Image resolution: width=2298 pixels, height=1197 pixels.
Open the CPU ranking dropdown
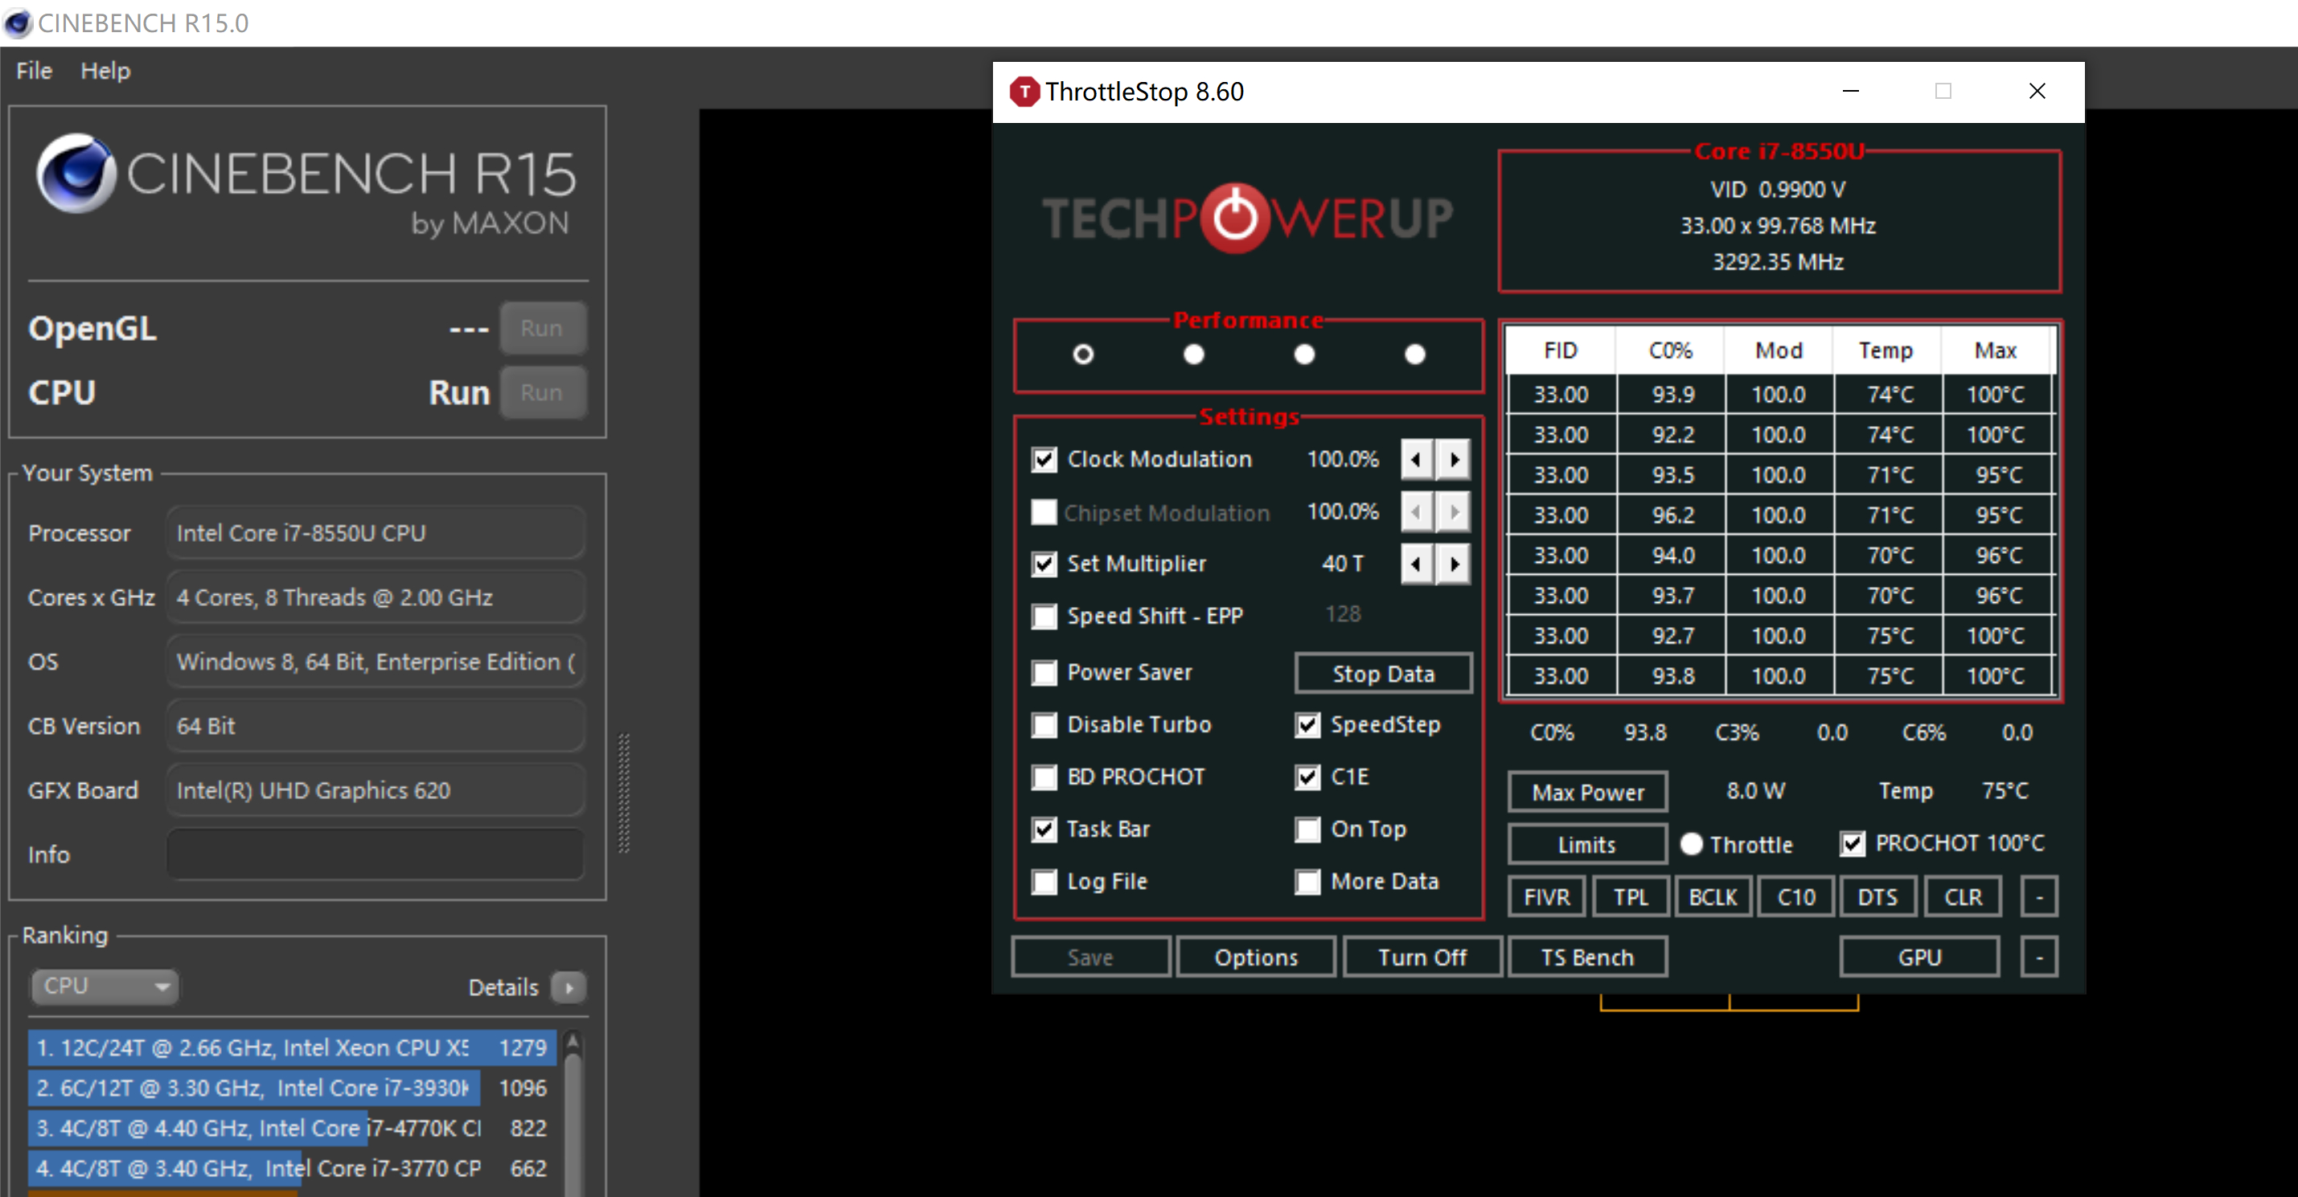coord(105,986)
